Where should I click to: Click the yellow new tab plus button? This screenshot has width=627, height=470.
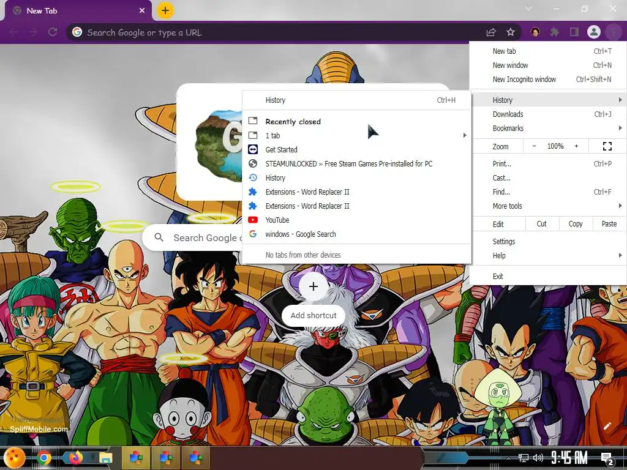point(165,11)
